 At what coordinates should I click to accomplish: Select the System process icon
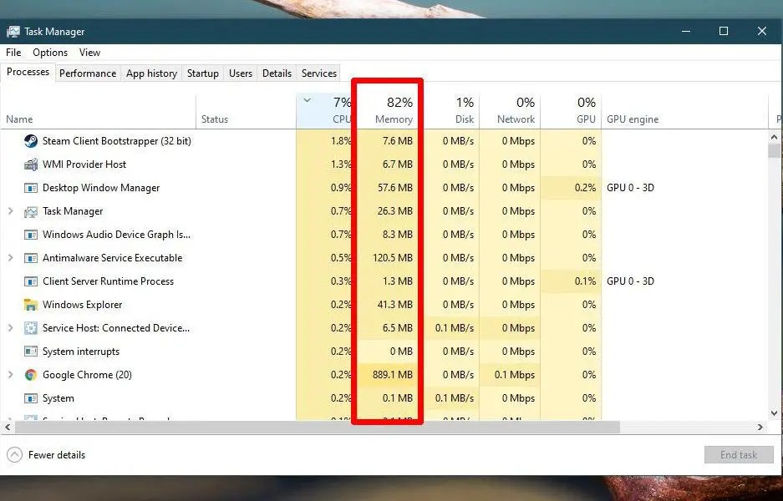30,398
